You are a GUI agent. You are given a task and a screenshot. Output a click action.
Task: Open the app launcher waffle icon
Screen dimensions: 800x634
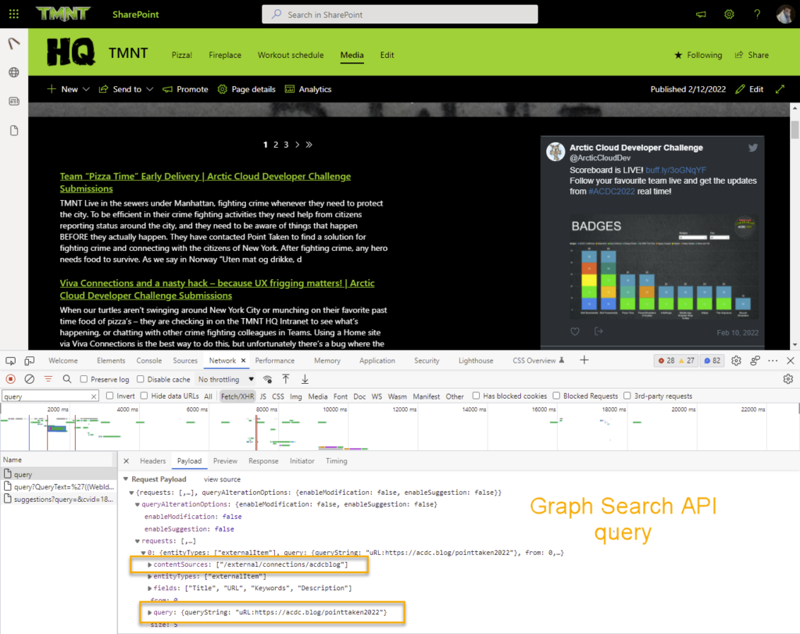tap(14, 14)
